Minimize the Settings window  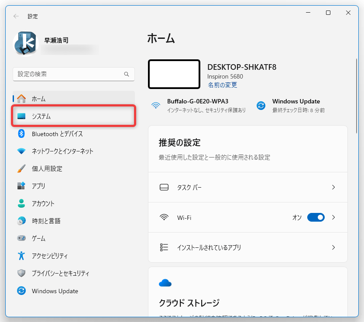click(308, 13)
